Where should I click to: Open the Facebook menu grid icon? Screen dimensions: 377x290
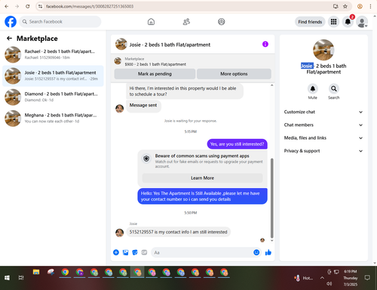333,22
